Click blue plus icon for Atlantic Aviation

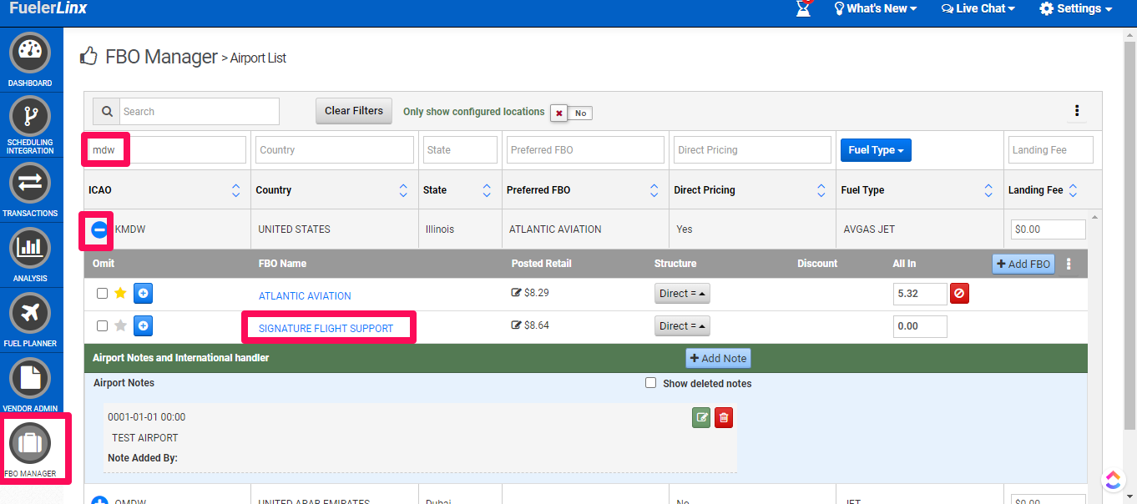pyautogui.click(x=143, y=293)
